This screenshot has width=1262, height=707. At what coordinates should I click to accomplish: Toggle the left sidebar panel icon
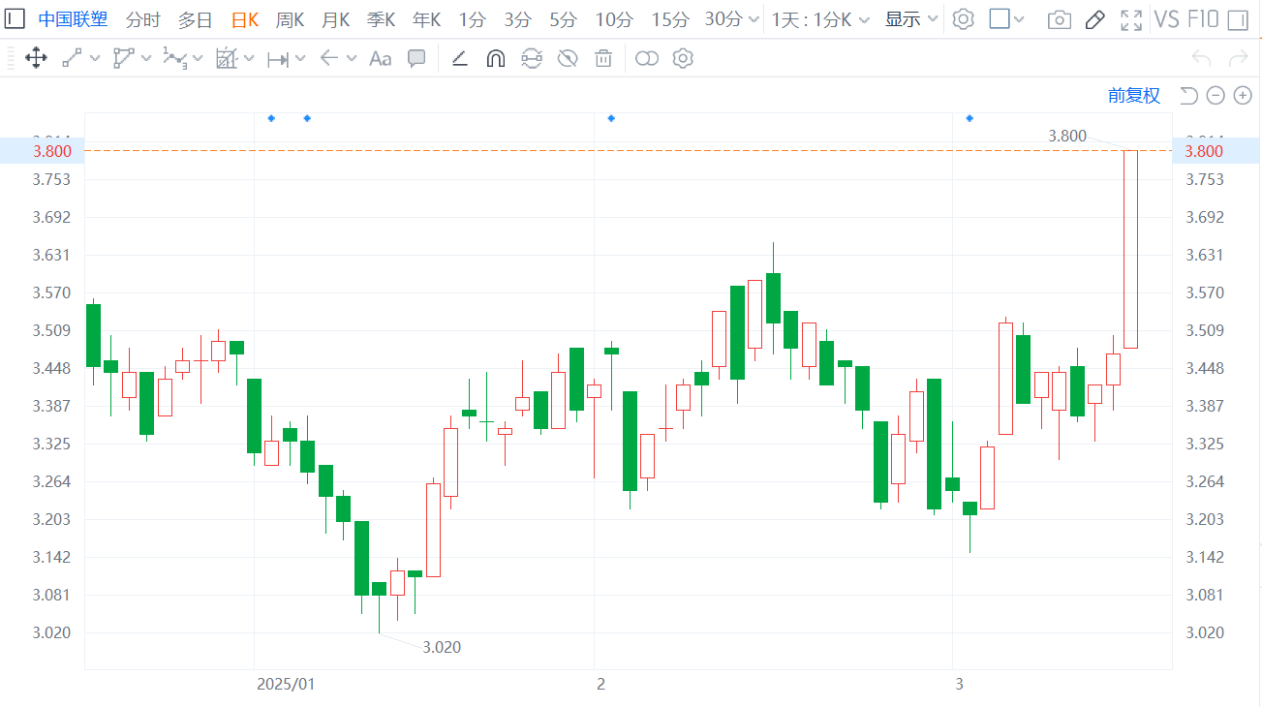pyautogui.click(x=15, y=18)
